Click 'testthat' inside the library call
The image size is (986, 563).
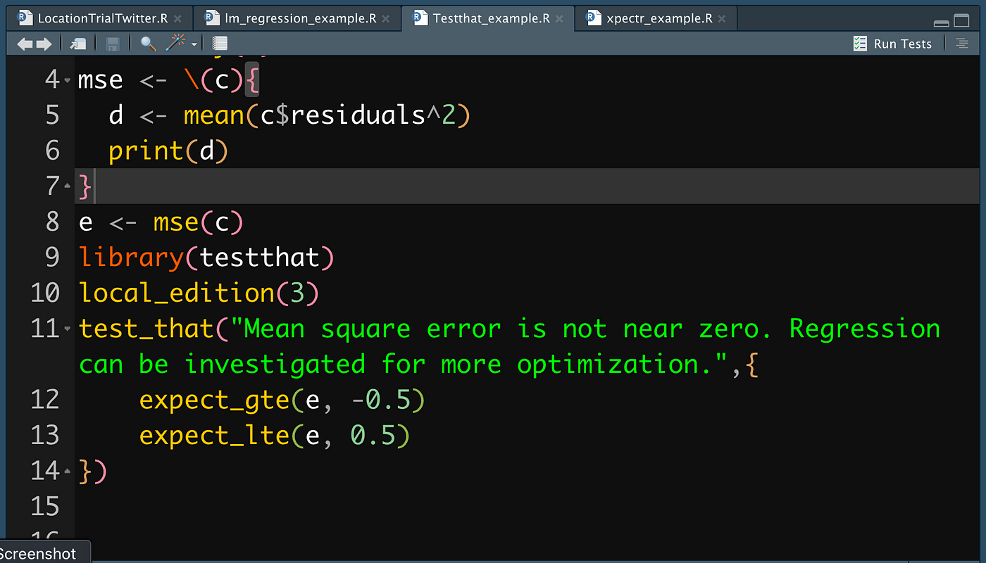click(x=259, y=258)
